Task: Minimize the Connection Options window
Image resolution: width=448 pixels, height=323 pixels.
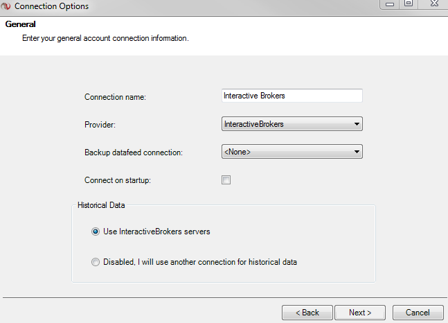Action: point(390,4)
